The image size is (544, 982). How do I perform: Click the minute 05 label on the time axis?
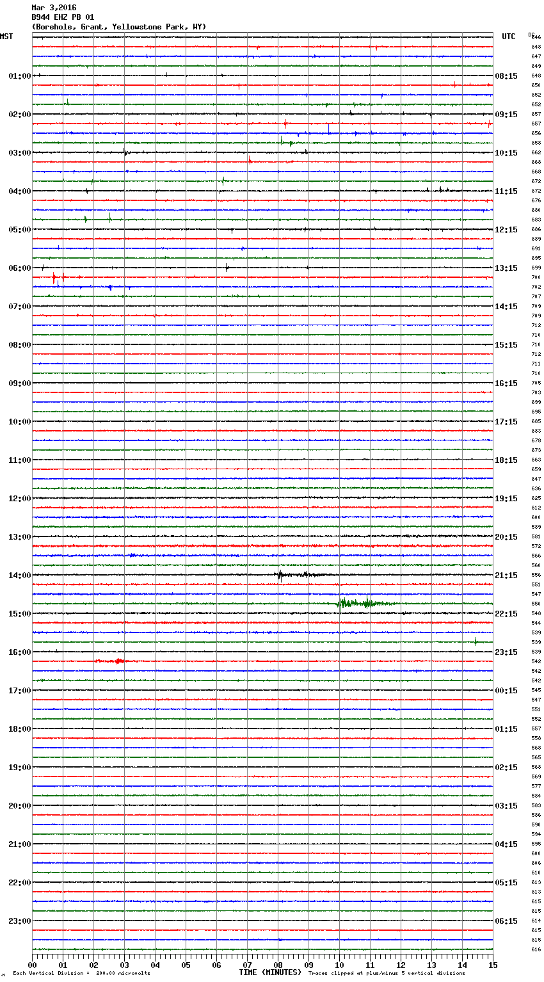pyautogui.click(x=186, y=965)
